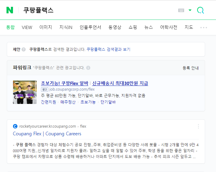Open the 매주정산 sublink
Viewport: 216px width, 172px height.
coord(68,102)
